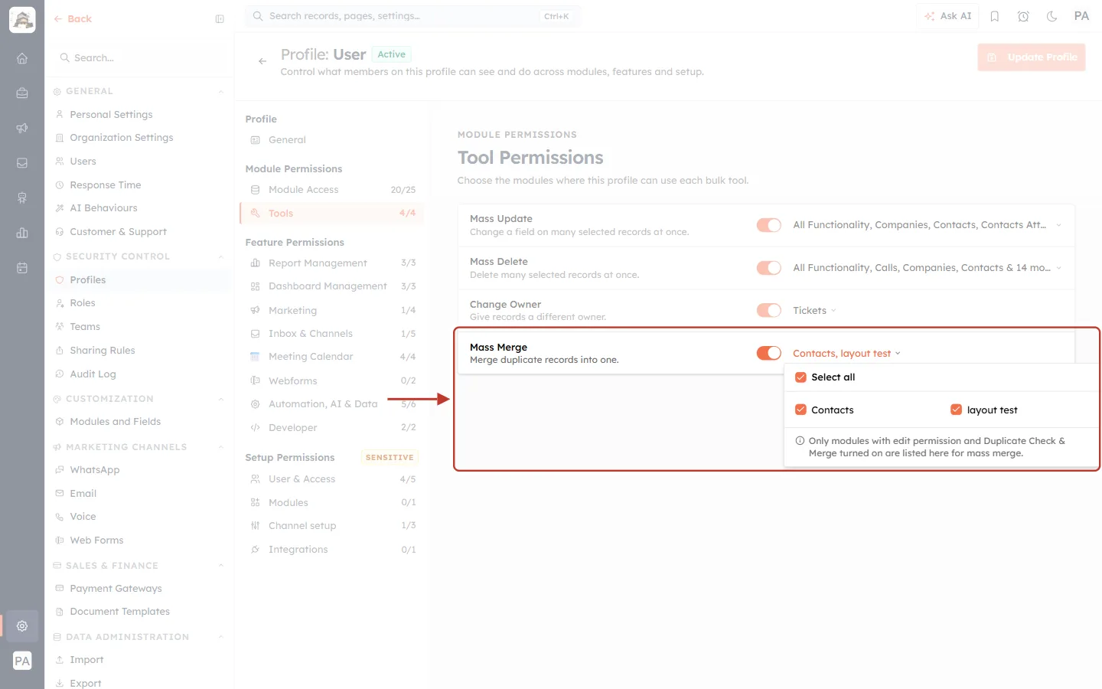1102x689 pixels.
Task: Open Mass Update modules dropdown
Action: tap(927, 225)
